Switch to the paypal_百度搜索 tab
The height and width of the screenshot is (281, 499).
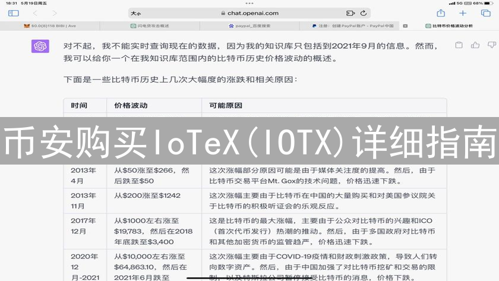pos(249,26)
